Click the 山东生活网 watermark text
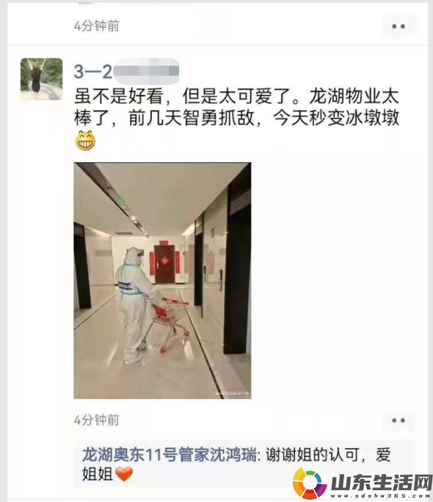Screen dimensions: 433x502 point(381,483)
